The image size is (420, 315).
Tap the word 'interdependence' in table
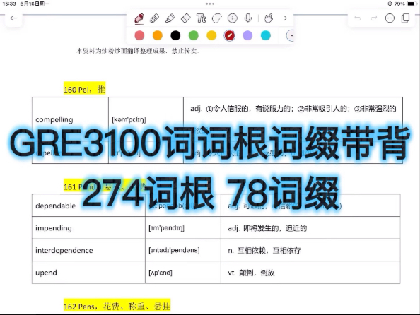pos(64,250)
